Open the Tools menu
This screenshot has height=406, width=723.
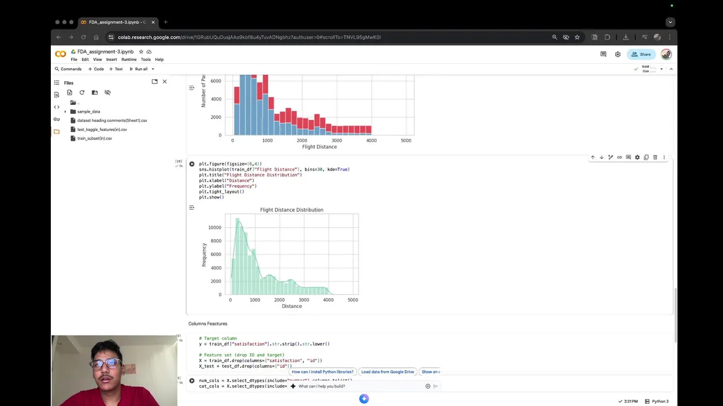pyautogui.click(x=146, y=59)
